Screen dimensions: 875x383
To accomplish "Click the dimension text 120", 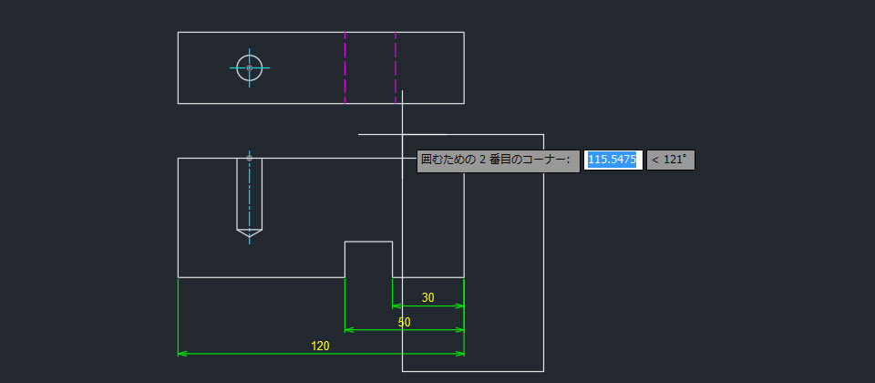I will (x=320, y=347).
